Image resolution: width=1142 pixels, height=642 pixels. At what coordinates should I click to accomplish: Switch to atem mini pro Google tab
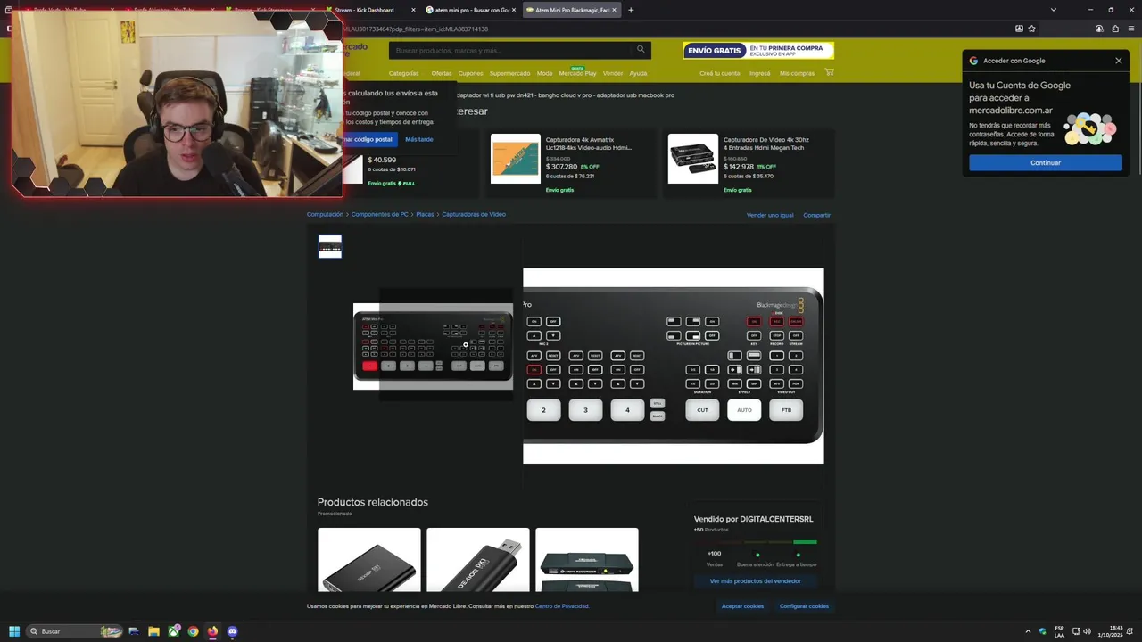click(x=470, y=10)
